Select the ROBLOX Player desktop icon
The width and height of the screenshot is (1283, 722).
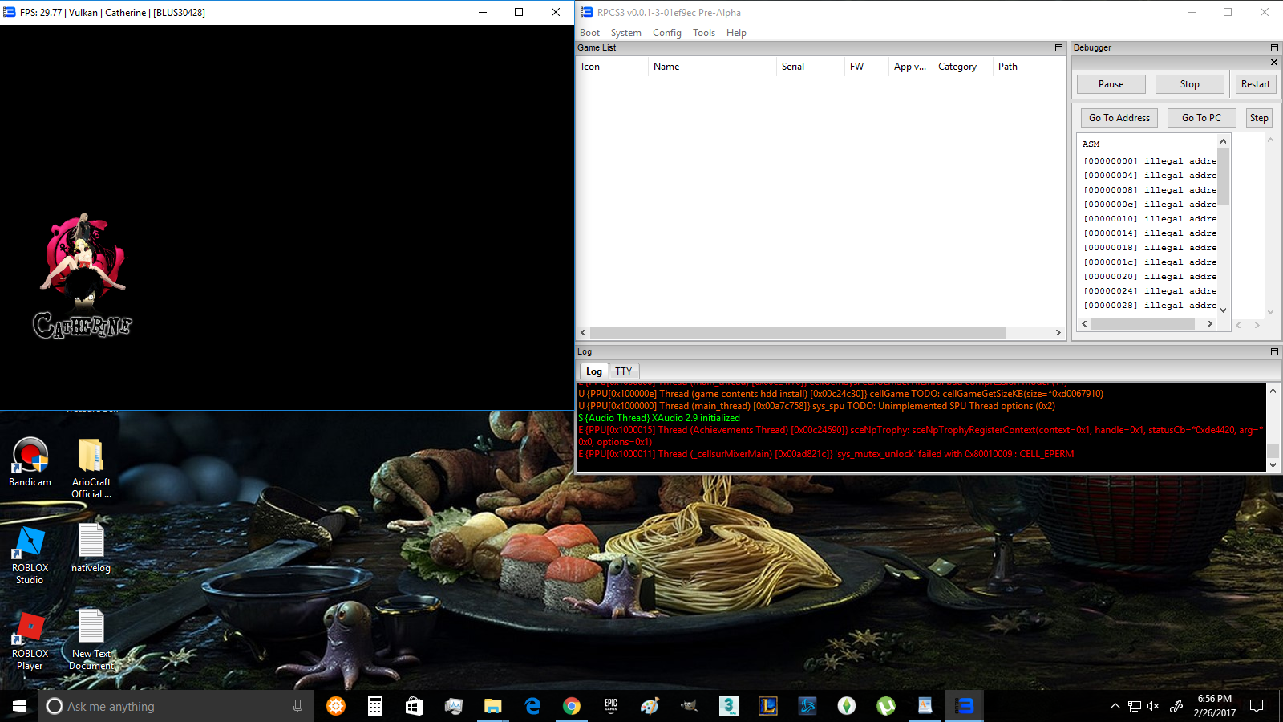click(30, 640)
